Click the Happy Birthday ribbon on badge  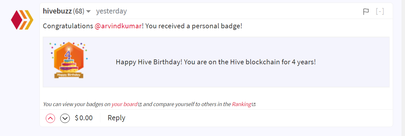coord(69,75)
